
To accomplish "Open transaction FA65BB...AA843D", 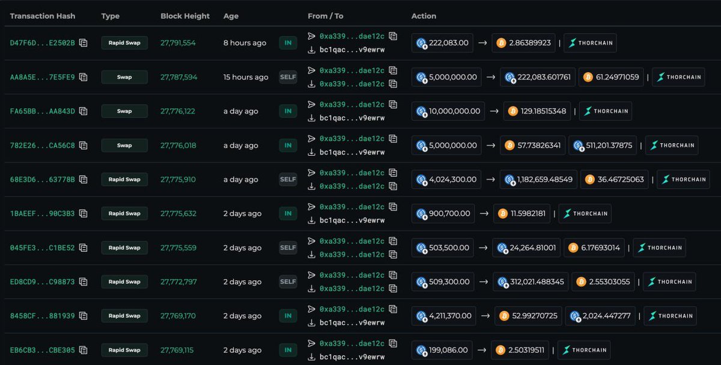I will coord(43,111).
